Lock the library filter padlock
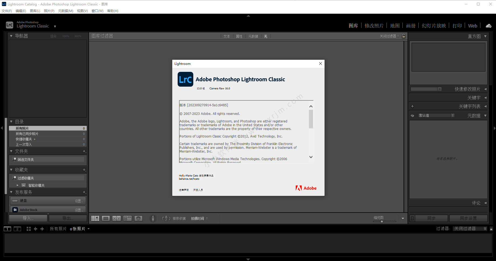Image resolution: width=496 pixels, height=261 pixels. [x=404, y=36]
